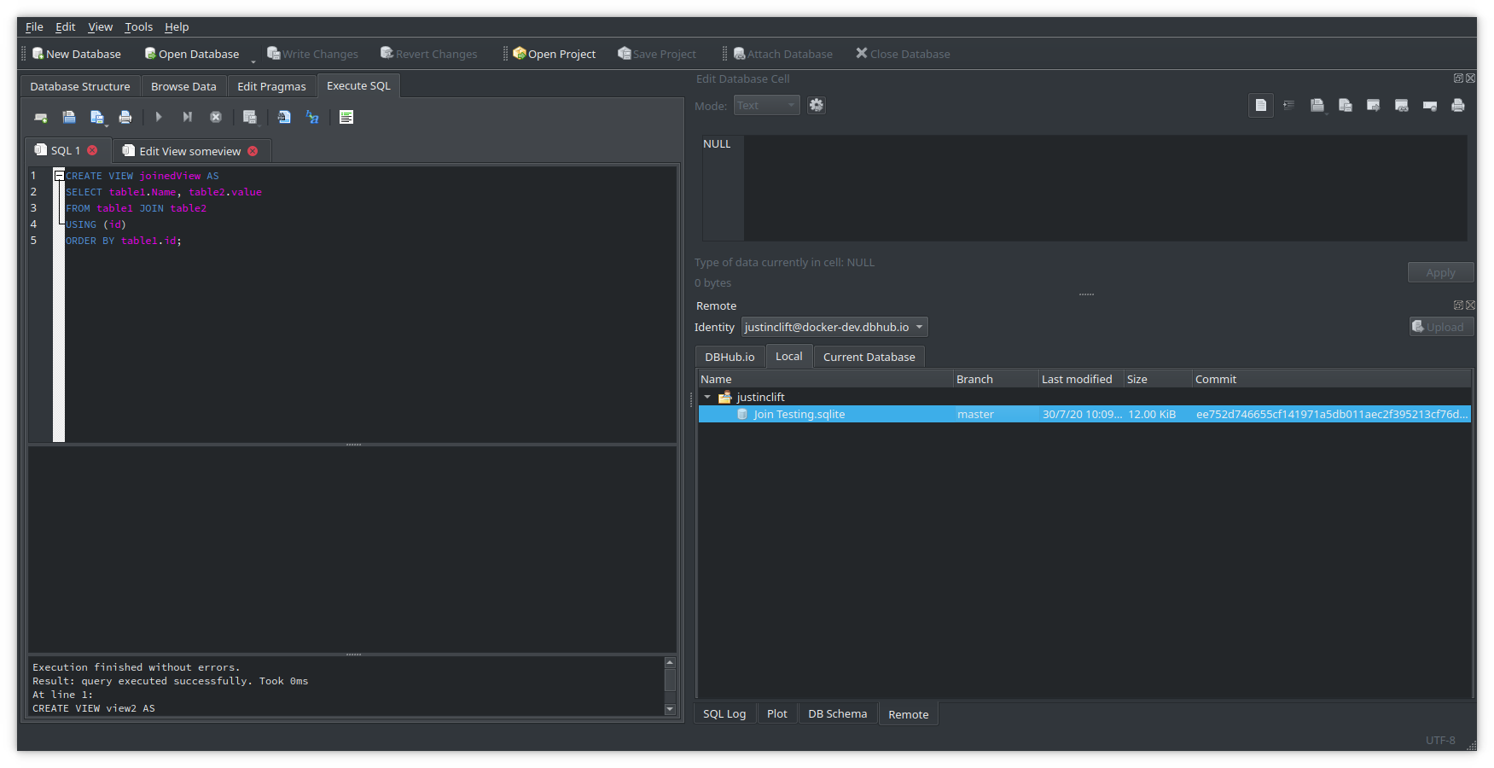The image size is (1494, 768).
Task: Open a new SQL tab
Action: coord(40,117)
